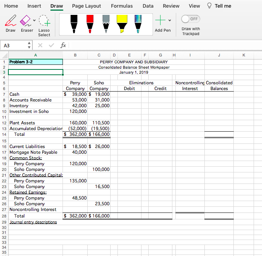Click Soho common stock value 100,000

coord(99,169)
